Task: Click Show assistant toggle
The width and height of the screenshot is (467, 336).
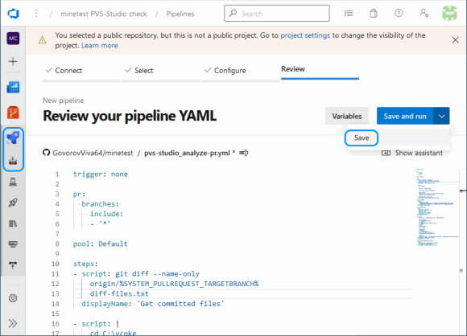Action: click(412, 153)
